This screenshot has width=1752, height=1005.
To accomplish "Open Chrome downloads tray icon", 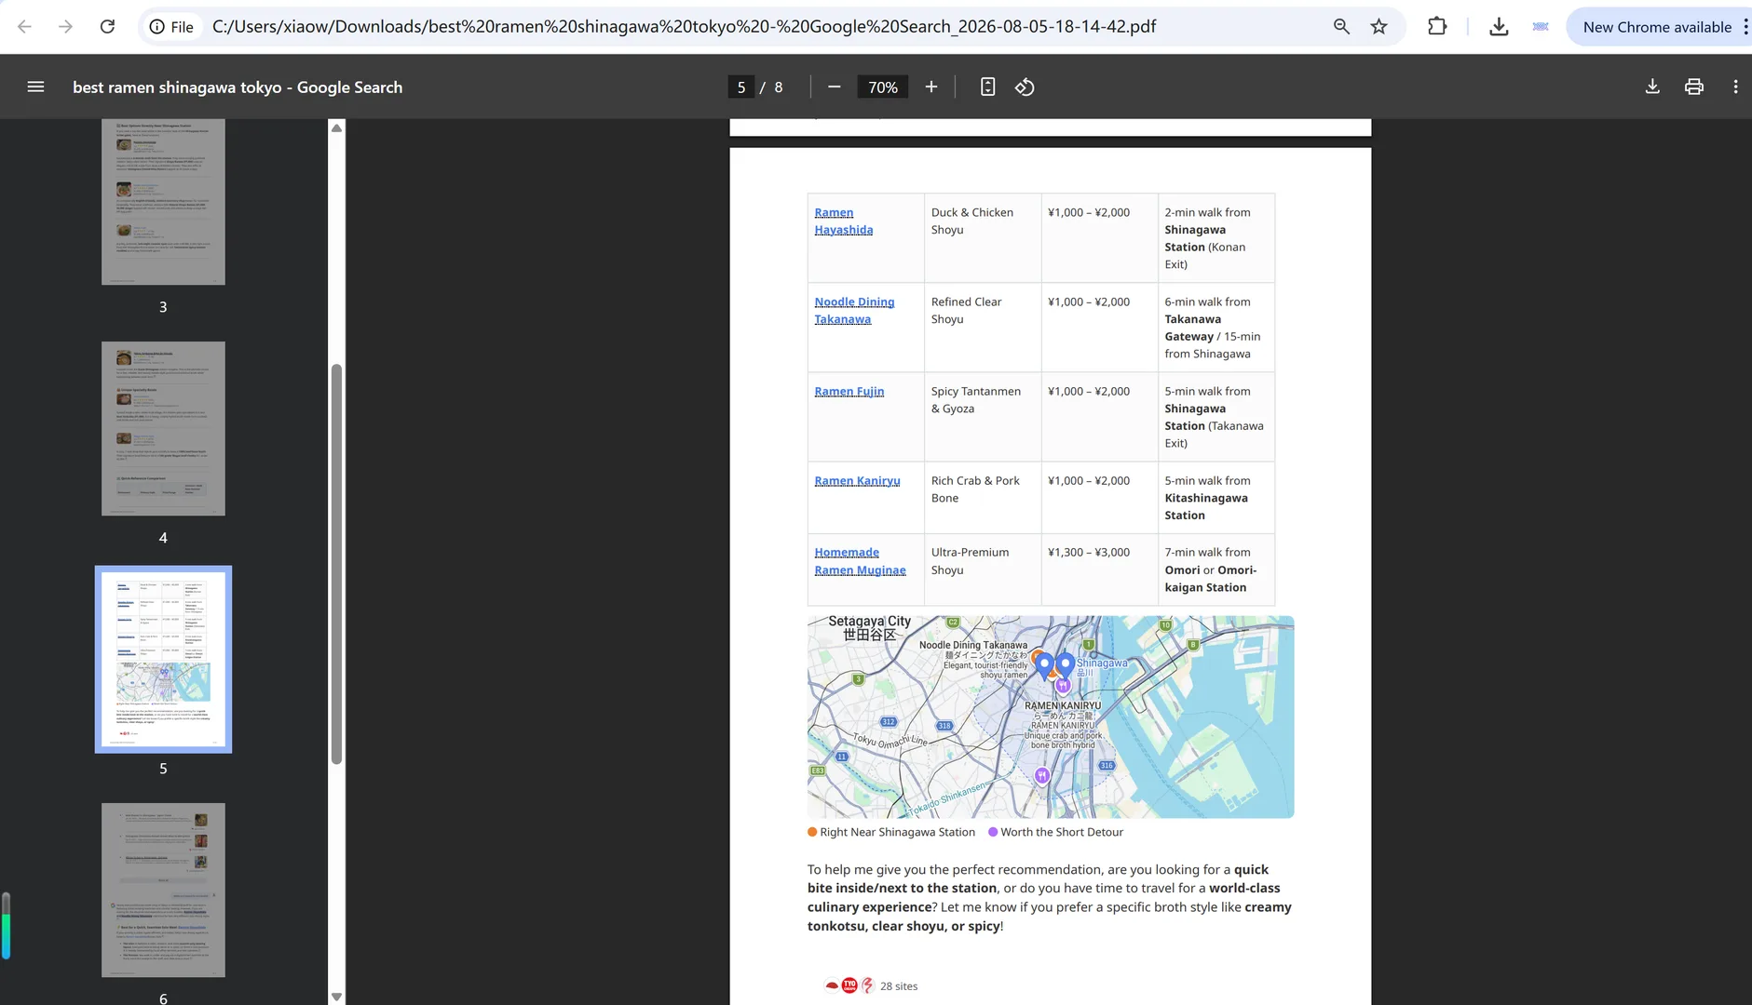I will pyautogui.click(x=1499, y=27).
